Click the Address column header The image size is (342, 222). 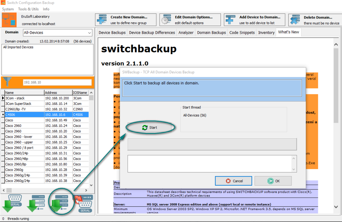tap(58, 92)
